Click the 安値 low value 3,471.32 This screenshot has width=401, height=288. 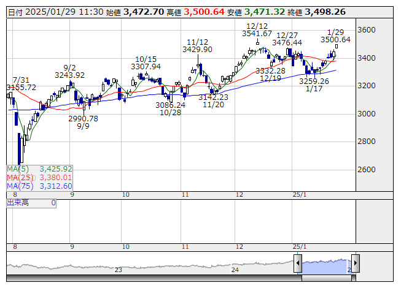pos(265,12)
